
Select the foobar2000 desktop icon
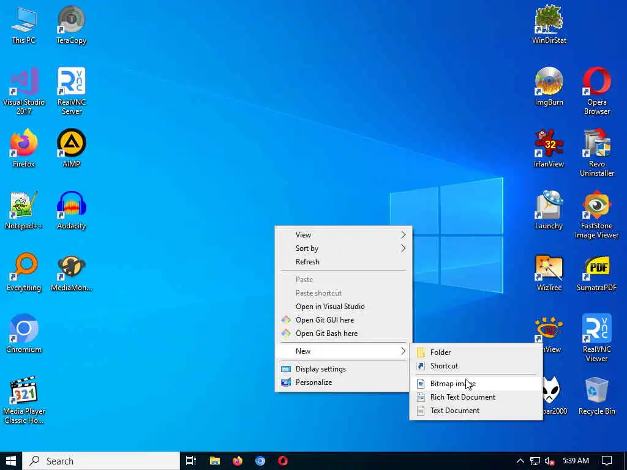(555, 396)
